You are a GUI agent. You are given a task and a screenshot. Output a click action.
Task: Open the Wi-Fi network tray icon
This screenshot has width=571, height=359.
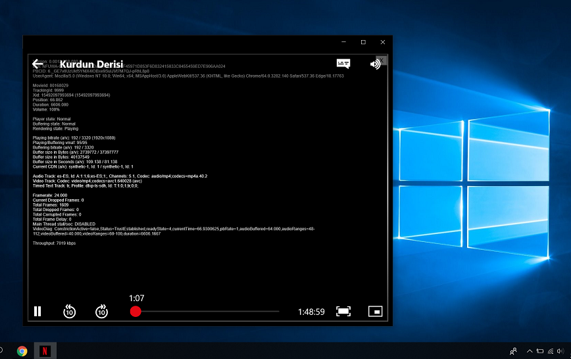pos(551,351)
